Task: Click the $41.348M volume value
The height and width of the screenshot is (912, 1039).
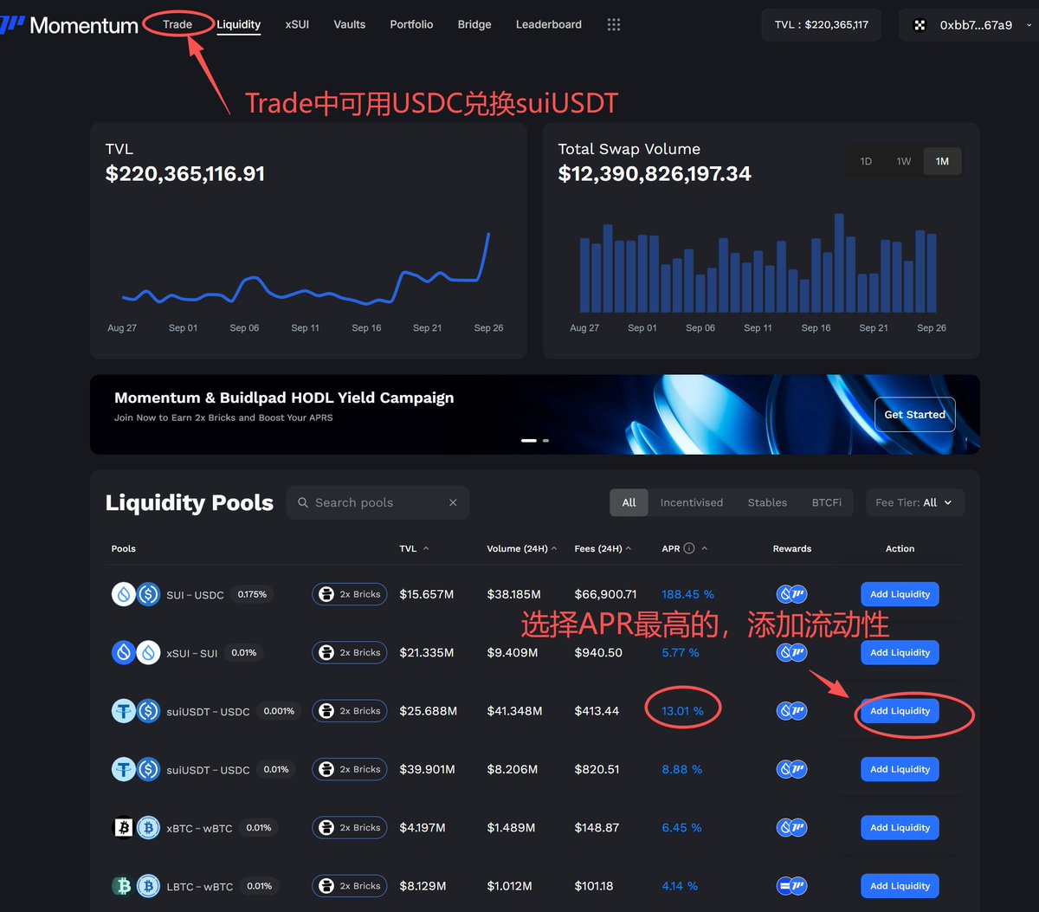Action: tap(514, 711)
